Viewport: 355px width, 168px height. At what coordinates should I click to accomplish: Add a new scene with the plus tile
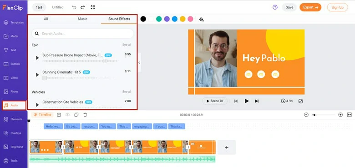point(227,147)
